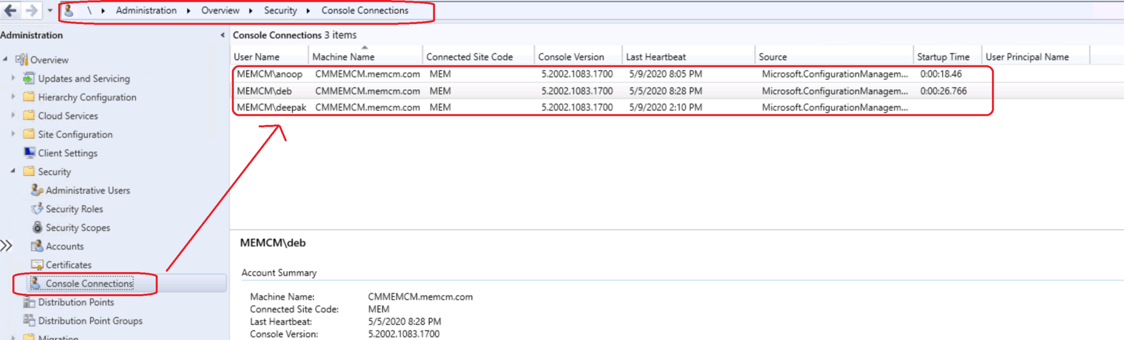The image size is (1124, 340).
Task: Sort by Last Heartbeat column header
Action: click(688, 57)
